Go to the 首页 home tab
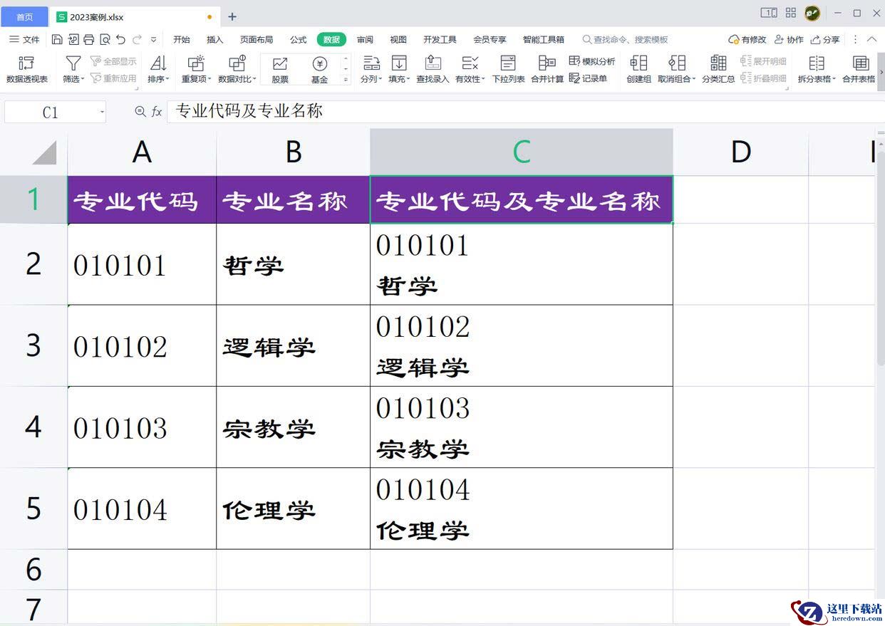The image size is (885, 626). (24, 16)
